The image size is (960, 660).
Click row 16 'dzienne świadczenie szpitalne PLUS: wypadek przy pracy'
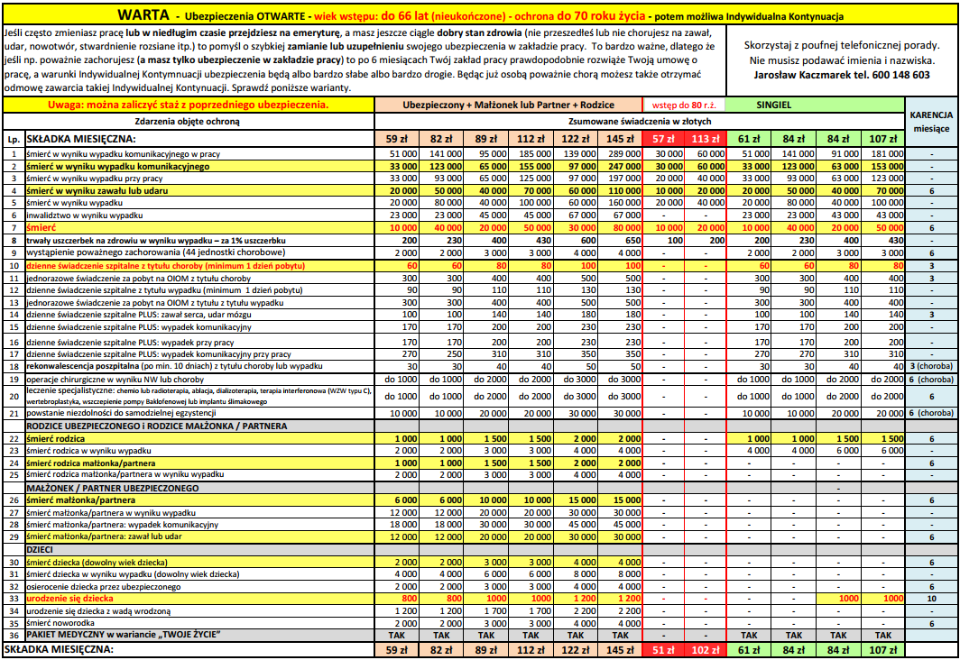(130, 343)
